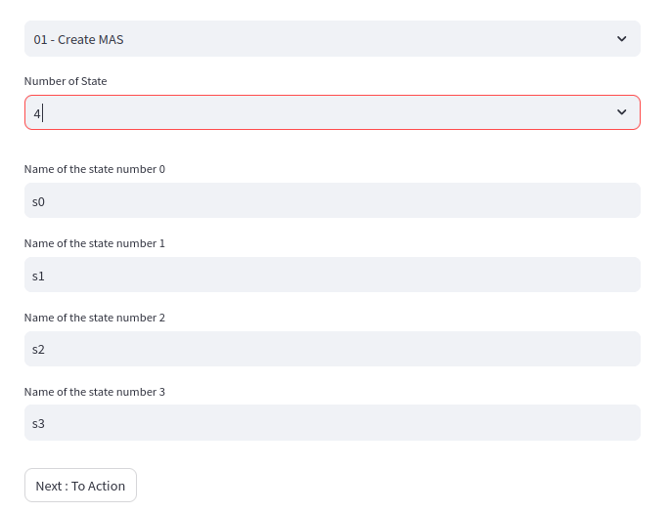
Task: Click the chevron of the Create MAS selector
Action: tap(621, 39)
